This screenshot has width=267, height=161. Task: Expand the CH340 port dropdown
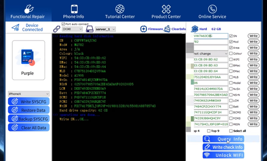(x=73, y=29)
